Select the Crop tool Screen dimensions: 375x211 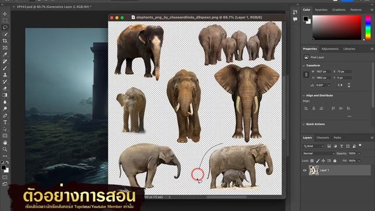click(5, 41)
